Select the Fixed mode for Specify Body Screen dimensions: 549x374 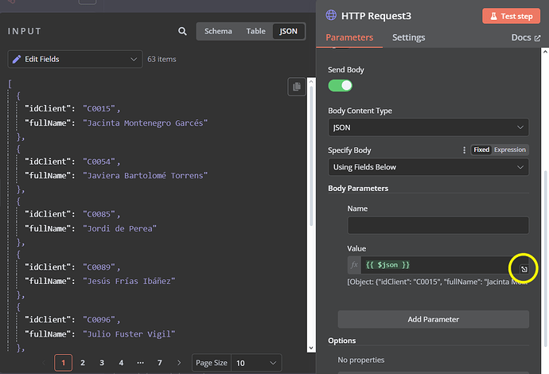[x=481, y=150]
